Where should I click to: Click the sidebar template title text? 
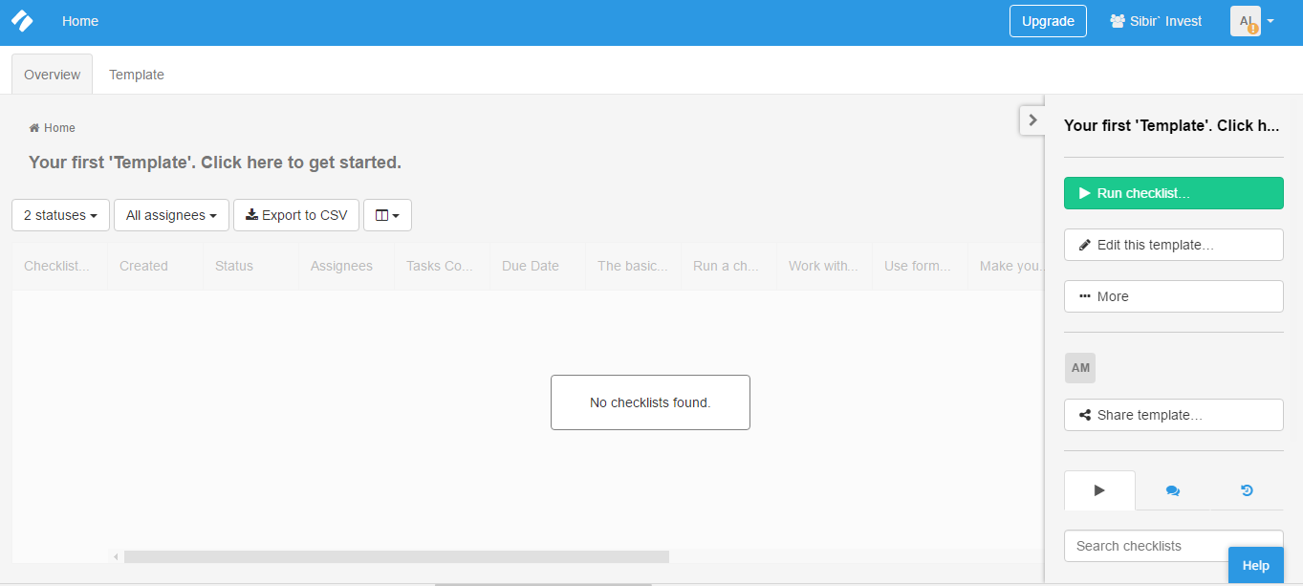(x=1171, y=125)
